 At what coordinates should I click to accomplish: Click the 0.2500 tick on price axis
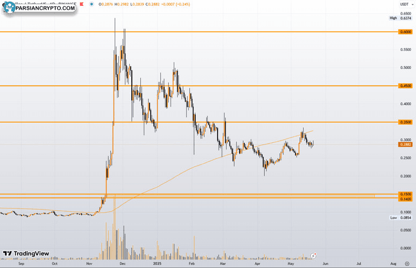tap(406, 158)
